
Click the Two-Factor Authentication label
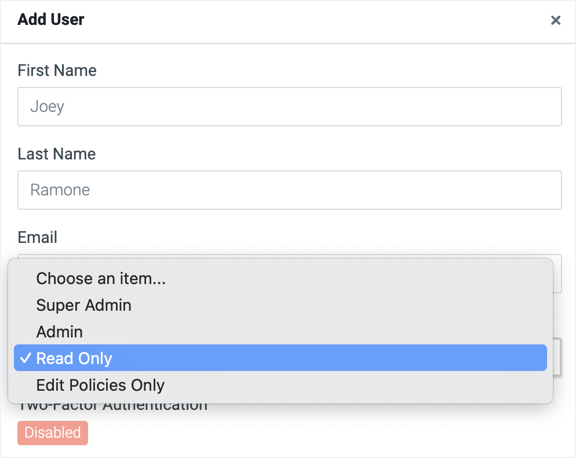tap(112, 408)
